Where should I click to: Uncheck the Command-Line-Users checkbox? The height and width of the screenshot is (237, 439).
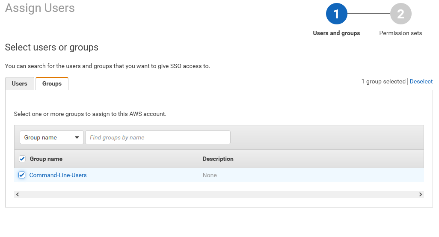pos(22,175)
